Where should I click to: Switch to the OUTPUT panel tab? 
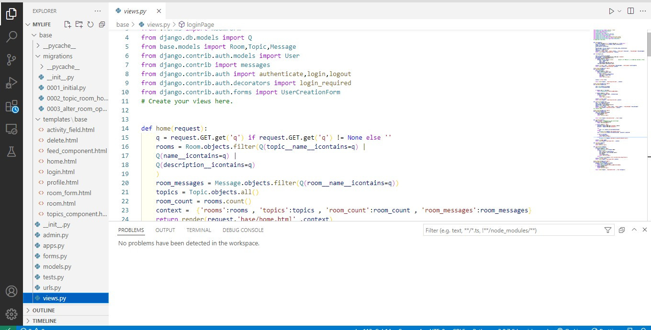[165, 230]
